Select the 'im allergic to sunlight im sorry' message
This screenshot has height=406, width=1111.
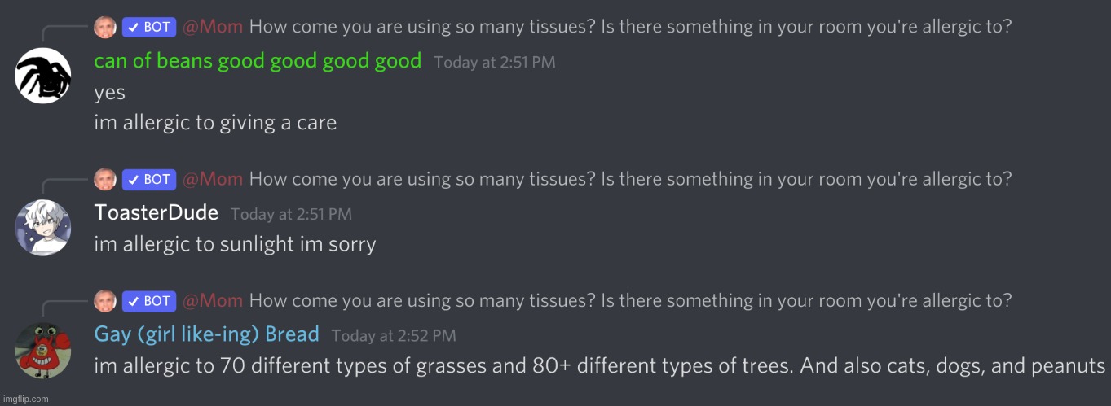tap(235, 244)
